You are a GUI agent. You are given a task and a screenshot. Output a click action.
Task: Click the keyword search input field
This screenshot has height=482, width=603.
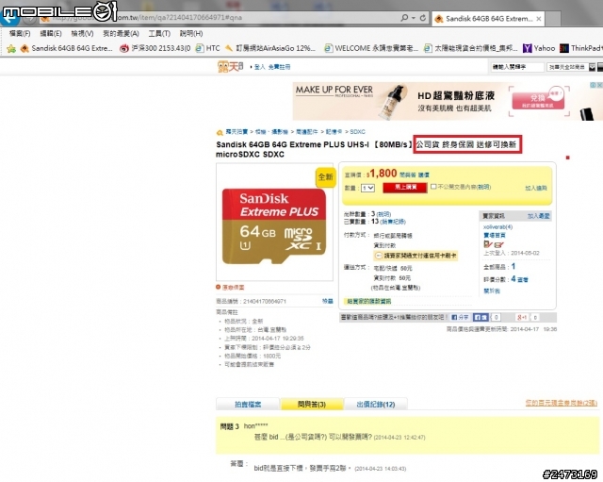pyautogui.click(x=517, y=67)
